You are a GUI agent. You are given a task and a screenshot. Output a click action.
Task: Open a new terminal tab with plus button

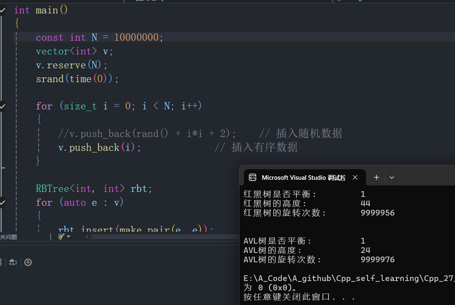pos(377,177)
